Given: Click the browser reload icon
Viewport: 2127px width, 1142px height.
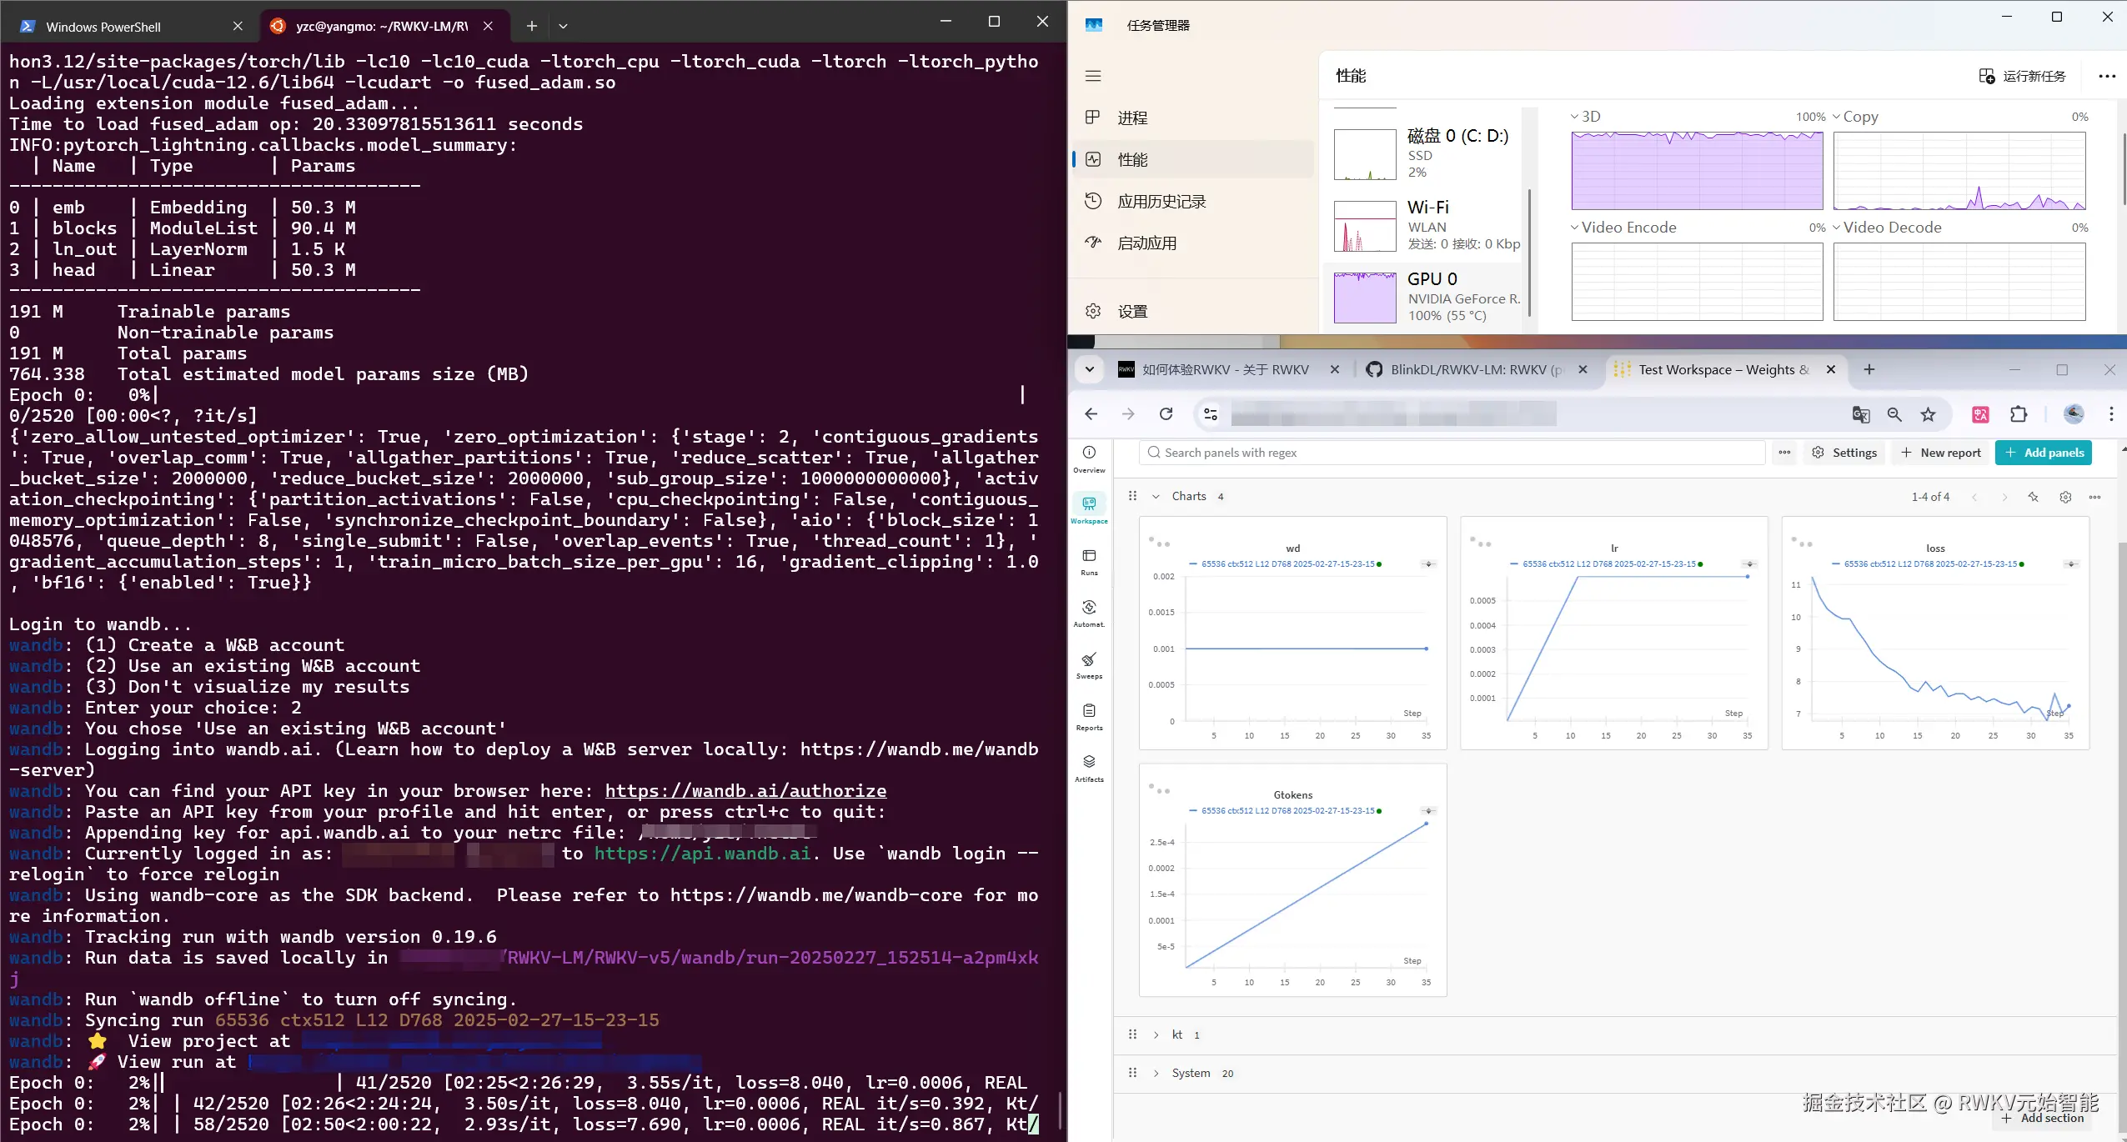Looking at the screenshot, I should click(x=1166, y=414).
